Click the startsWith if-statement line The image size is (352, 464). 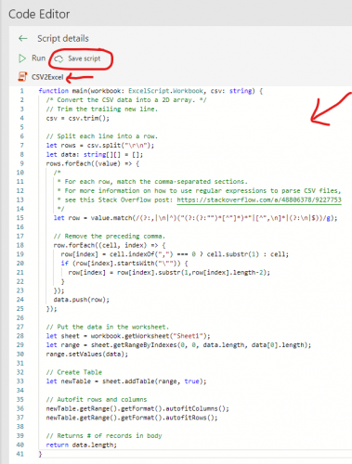tap(124, 264)
